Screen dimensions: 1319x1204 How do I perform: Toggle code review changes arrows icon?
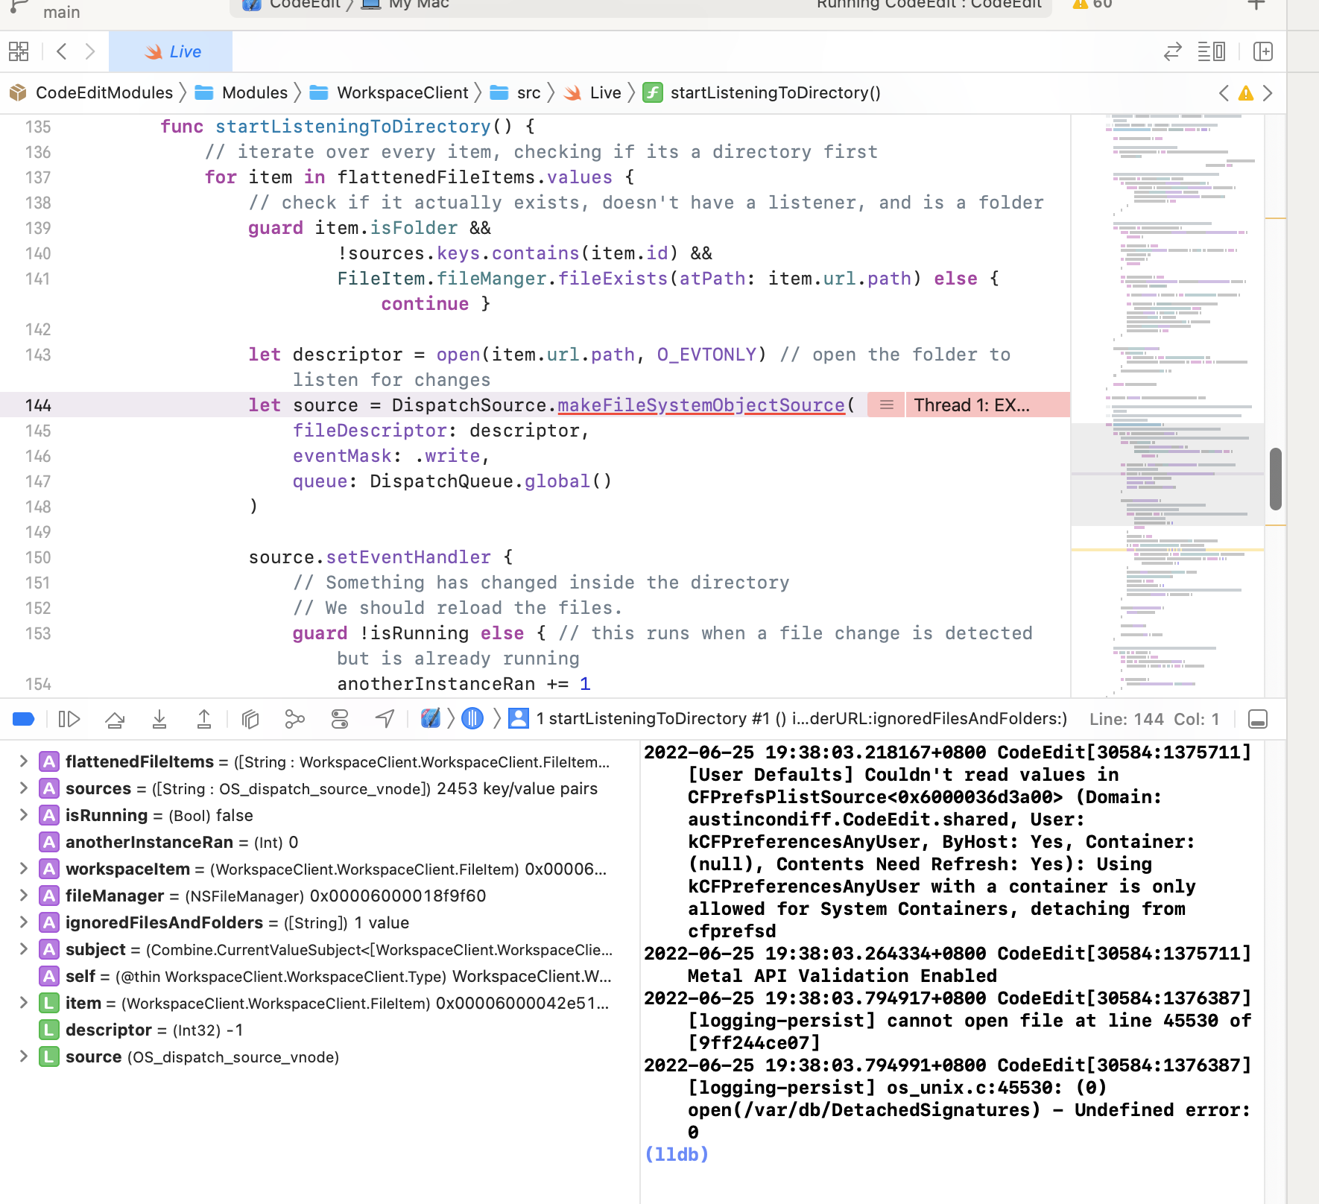point(1173,51)
